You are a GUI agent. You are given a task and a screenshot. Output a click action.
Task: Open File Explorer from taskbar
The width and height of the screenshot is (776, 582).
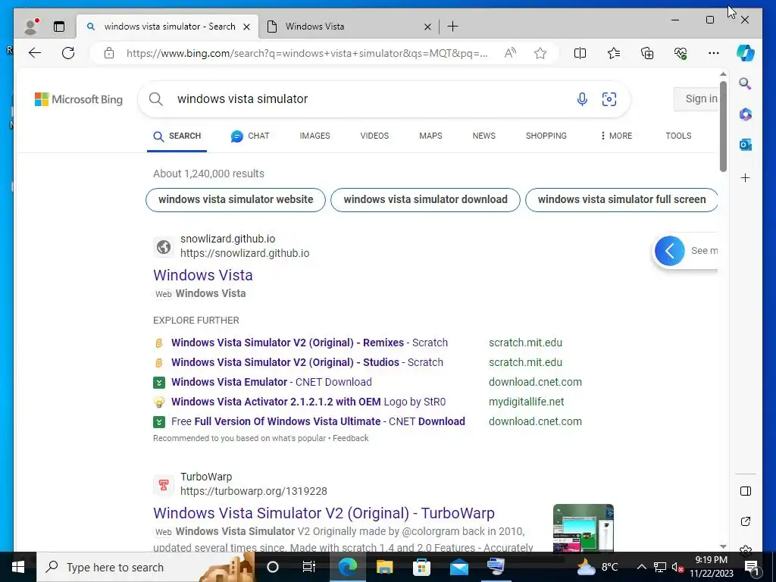384,567
